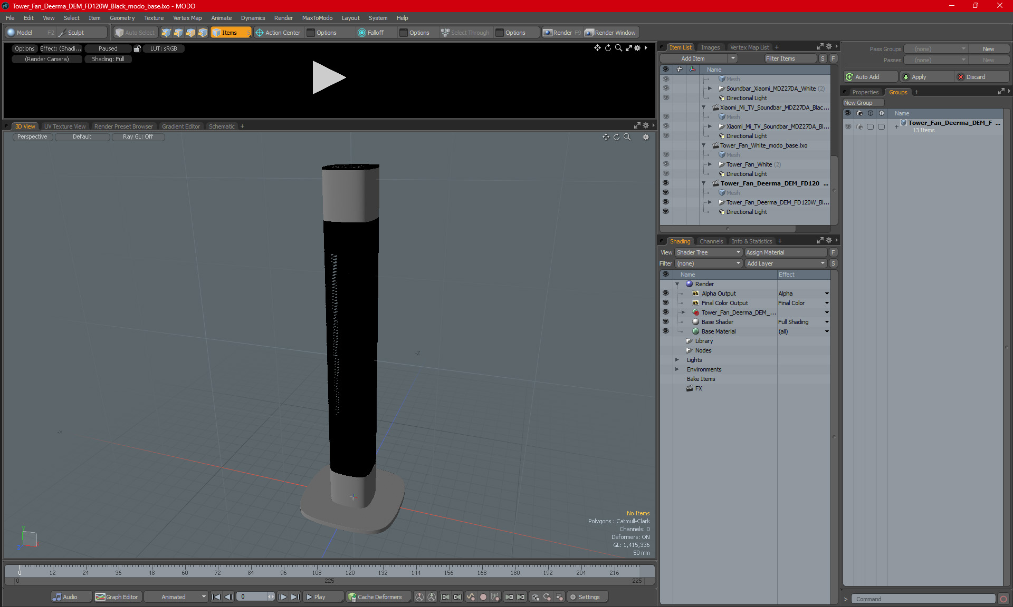Switch to the Images tab
The width and height of the screenshot is (1013, 607).
point(710,47)
